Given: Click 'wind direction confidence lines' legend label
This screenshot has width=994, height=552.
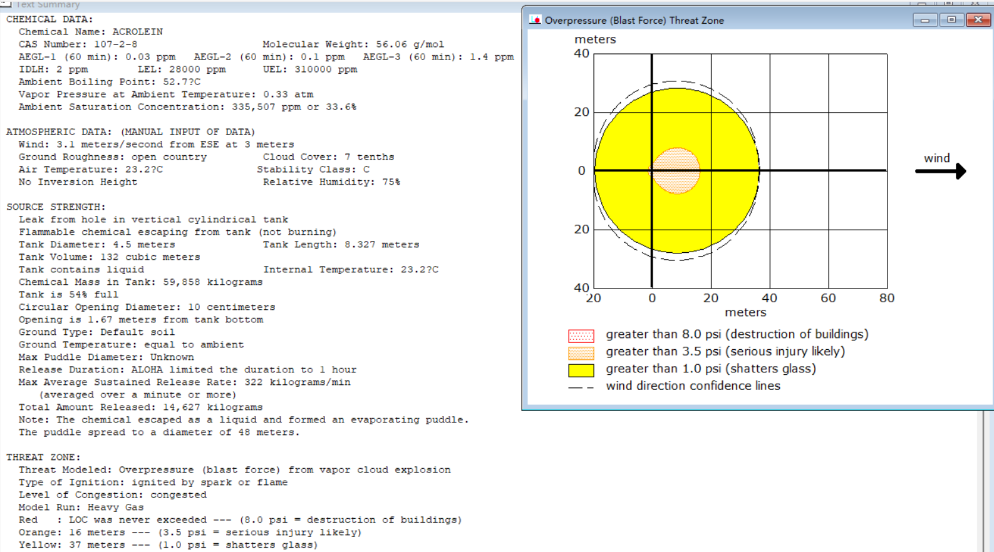Looking at the screenshot, I should [693, 386].
